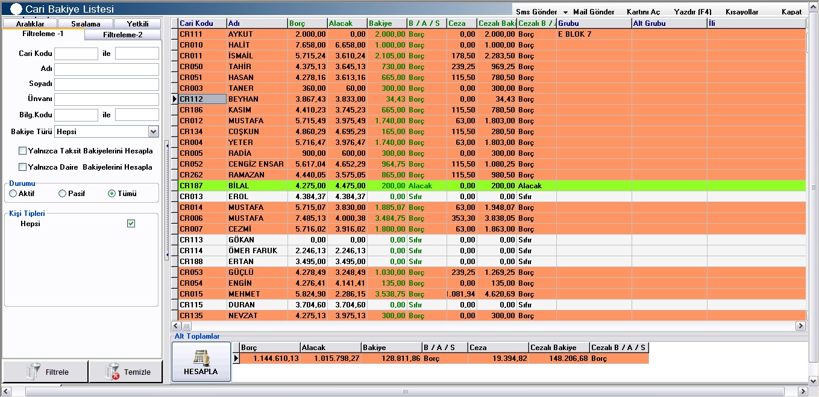Select row code CR011
This screenshot has width=819, height=397.
202,56
